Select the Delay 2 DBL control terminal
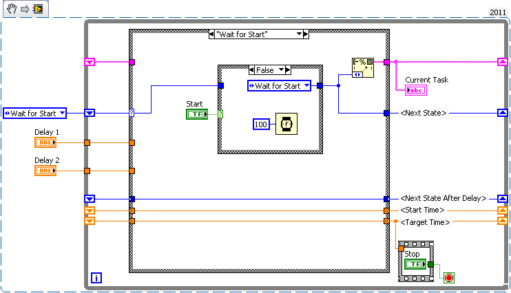 click(x=45, y=171)
